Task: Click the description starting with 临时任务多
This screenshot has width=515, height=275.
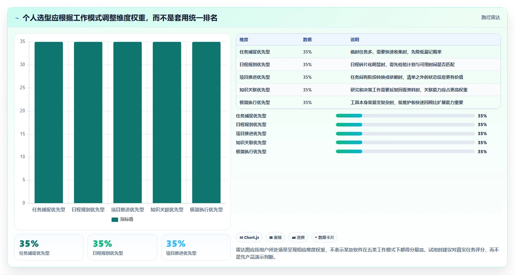Action: click(x=396, y=52)
